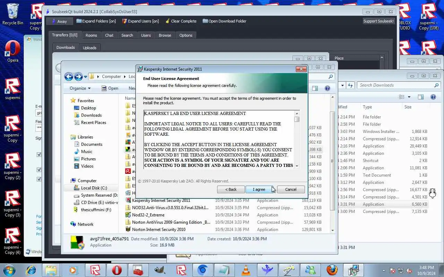Launch Internet Explorer from the taskbar

[31, 270]
